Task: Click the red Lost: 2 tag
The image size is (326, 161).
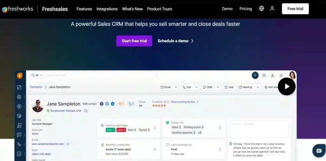Action: [x=121, y=130]
